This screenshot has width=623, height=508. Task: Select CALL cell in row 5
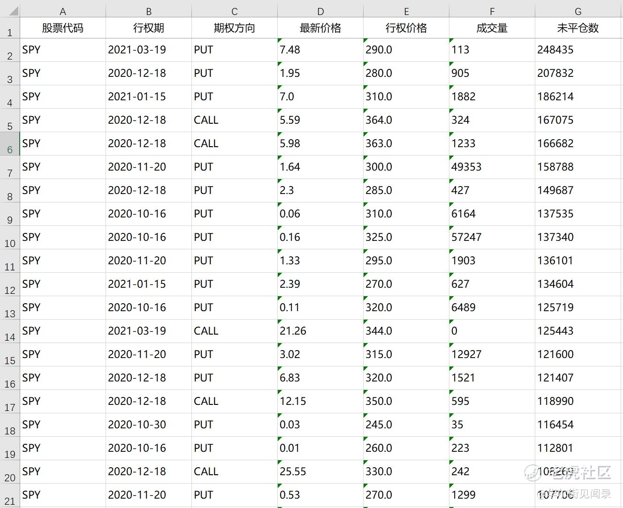pyautogui.click(x=235, y=120)
